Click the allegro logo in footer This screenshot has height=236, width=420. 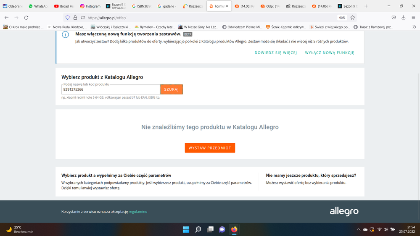pyautogui.click(x=344, y=211)
